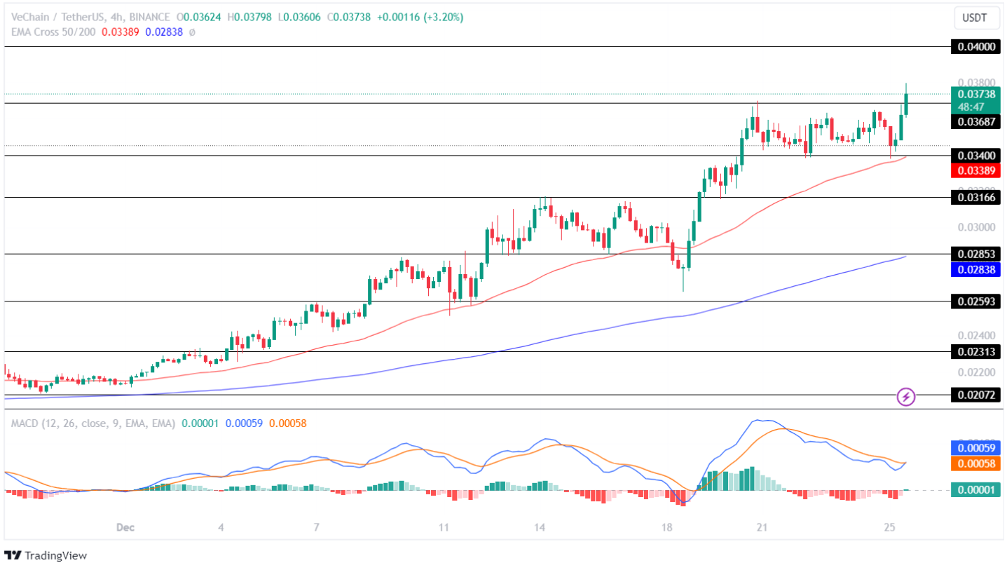Click the MACD (12, 26, close, 9, EMA, EMA) label
This screenshot has width=1007, height=563.
[x=93, y=423]
